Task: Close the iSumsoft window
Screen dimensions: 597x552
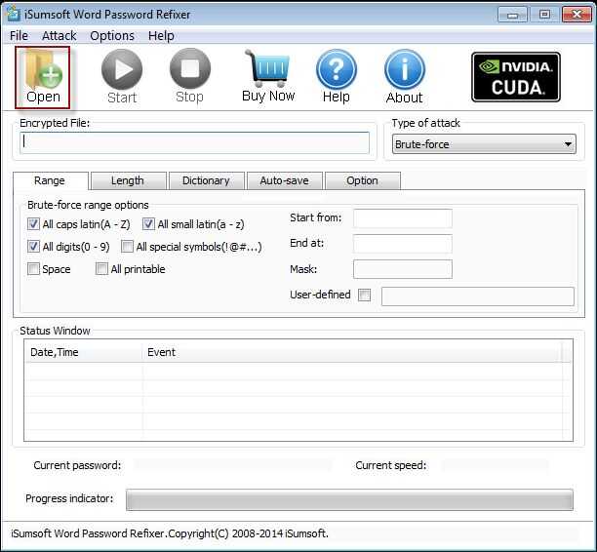Action: (577, 15)
